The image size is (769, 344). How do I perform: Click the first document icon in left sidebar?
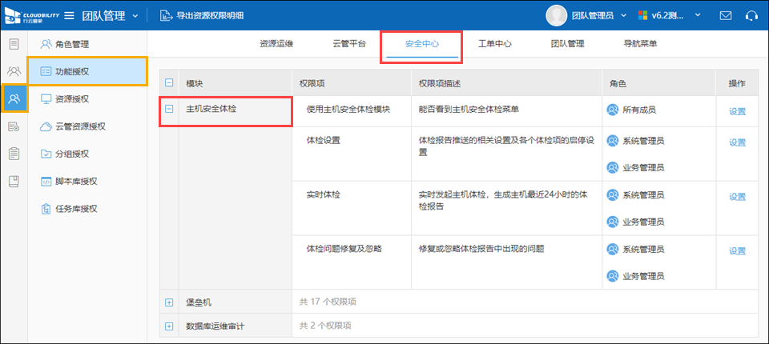pos(14,43)
